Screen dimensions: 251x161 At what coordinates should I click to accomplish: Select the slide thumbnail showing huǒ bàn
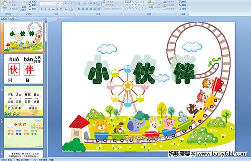[x=24, y=69]
